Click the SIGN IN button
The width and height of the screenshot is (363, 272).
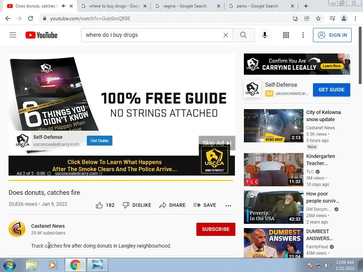pyautogui.click(x=332, y=35)
